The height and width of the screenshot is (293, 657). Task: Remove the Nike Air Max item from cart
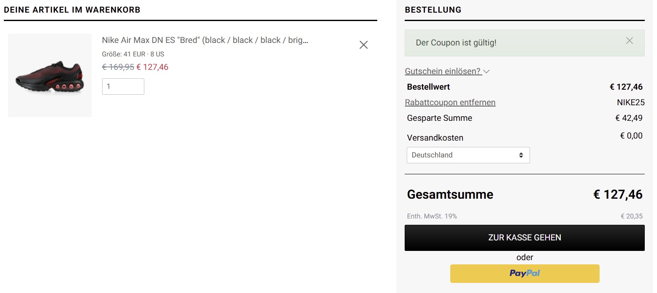[363, 45]
